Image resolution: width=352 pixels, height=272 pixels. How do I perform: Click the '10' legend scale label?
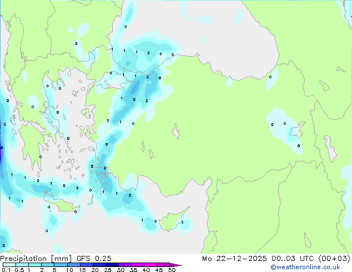pyautogui.click(x=69, y=270)
